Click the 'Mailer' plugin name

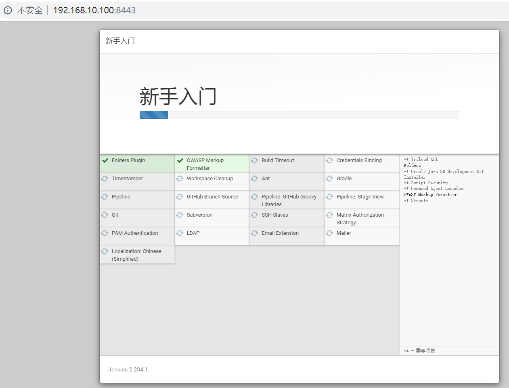(x=344, y=233)
